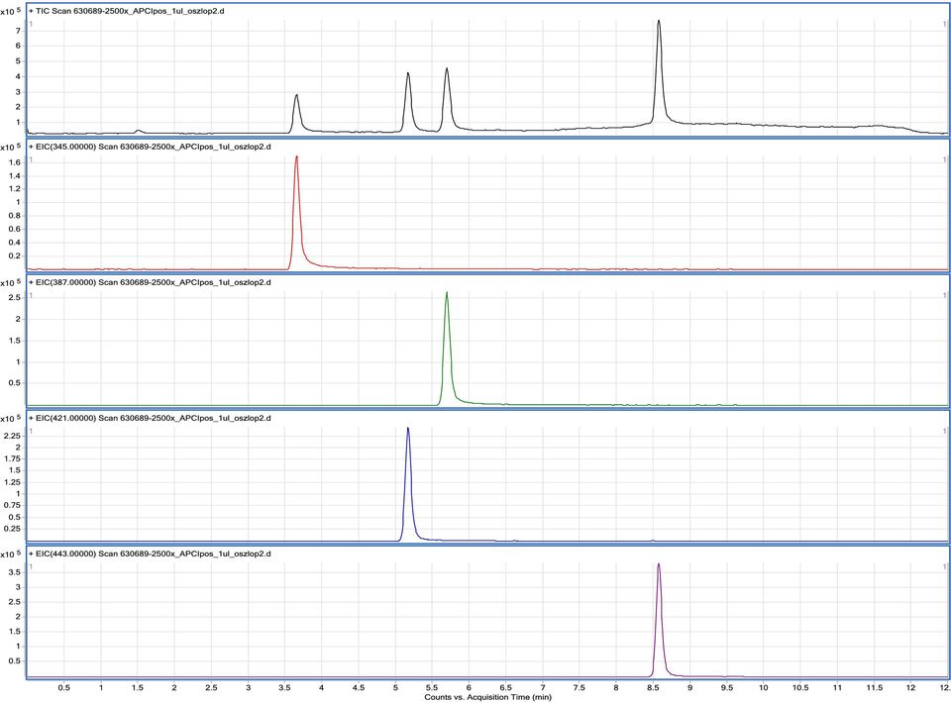Click the x10 5 scale label of EIC 443 pane
Screen dimensions: 951x703
click(x=10, y=554)
